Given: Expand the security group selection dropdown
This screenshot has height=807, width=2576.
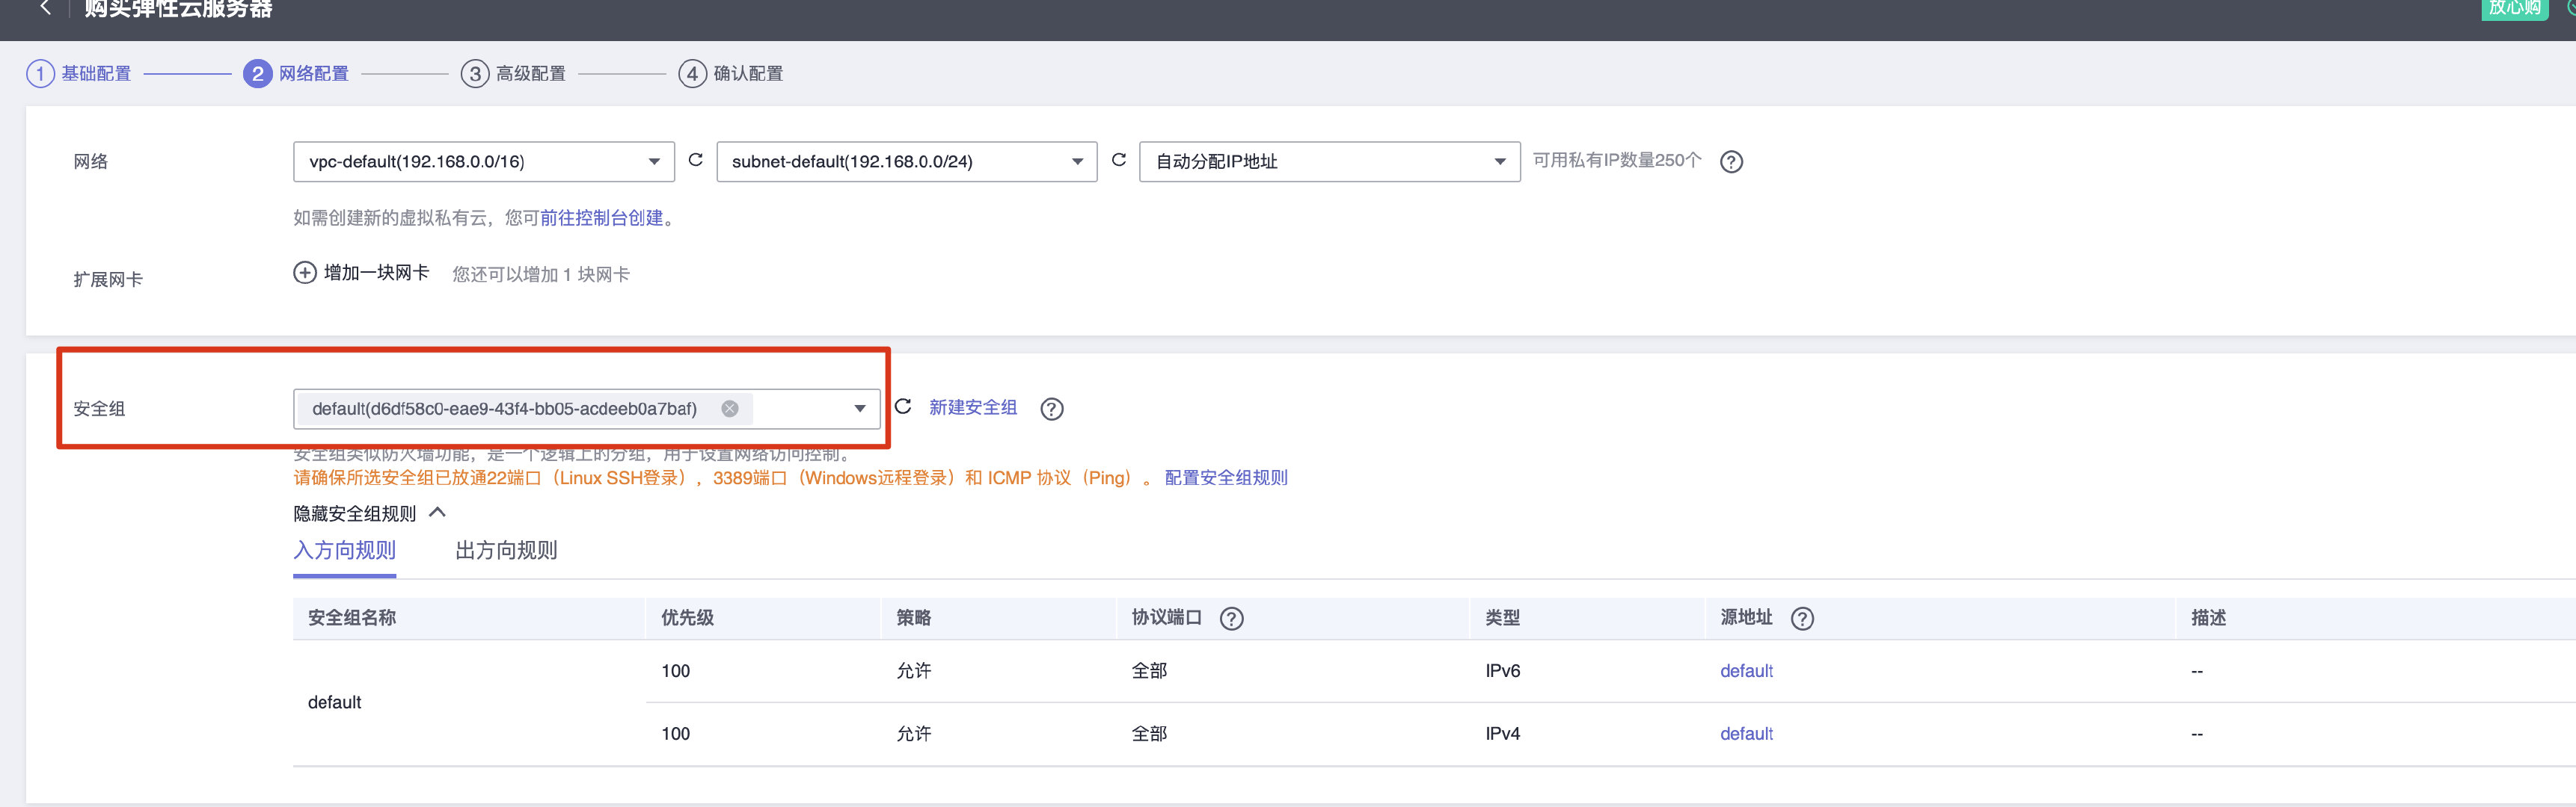Looking at the screenshot, I should tap(859, 409).
